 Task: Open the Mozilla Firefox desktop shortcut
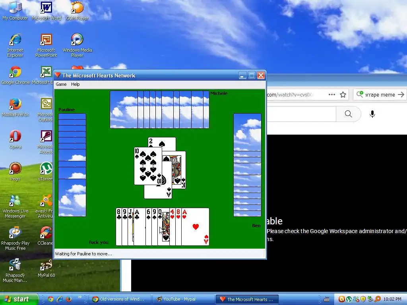[x=15, y=107]
